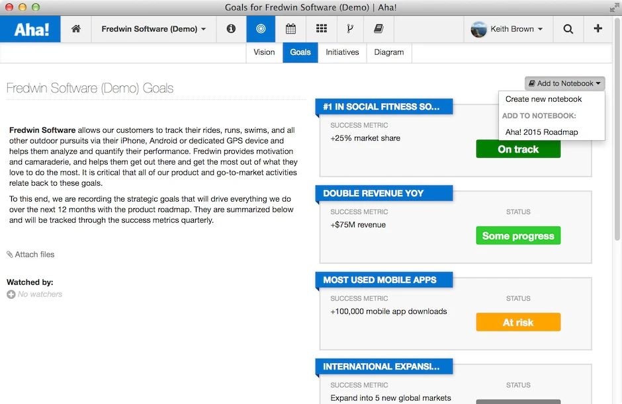This screenshot has width=622, height=404.
Task: Click Keith Brown's avatar picture
Action: pos(479,29)
